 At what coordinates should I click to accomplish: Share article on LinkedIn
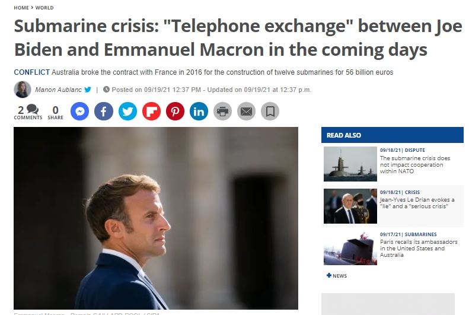(199, 111)
